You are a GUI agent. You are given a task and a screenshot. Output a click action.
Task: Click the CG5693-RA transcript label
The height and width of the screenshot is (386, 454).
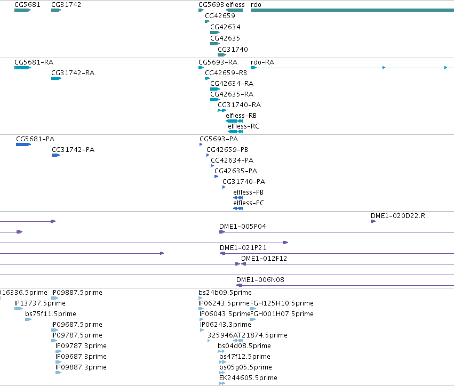coord(218,62)
